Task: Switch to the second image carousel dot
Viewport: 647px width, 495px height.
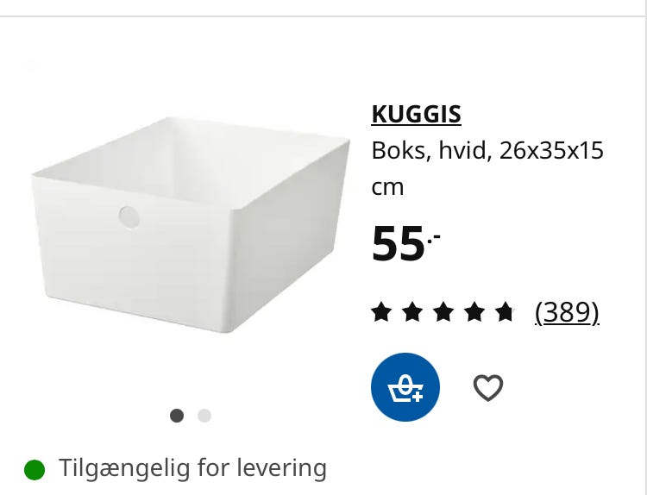Action: point(204,416)
